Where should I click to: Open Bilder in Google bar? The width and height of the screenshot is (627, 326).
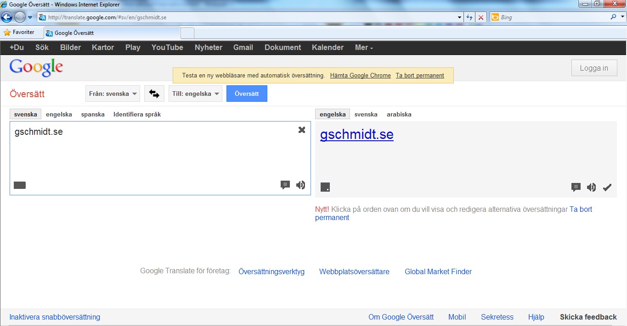pos(70,47)
